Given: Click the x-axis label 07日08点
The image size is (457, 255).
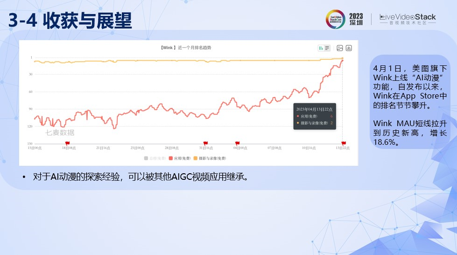Looking at the screenshot, I should point(274,148).
